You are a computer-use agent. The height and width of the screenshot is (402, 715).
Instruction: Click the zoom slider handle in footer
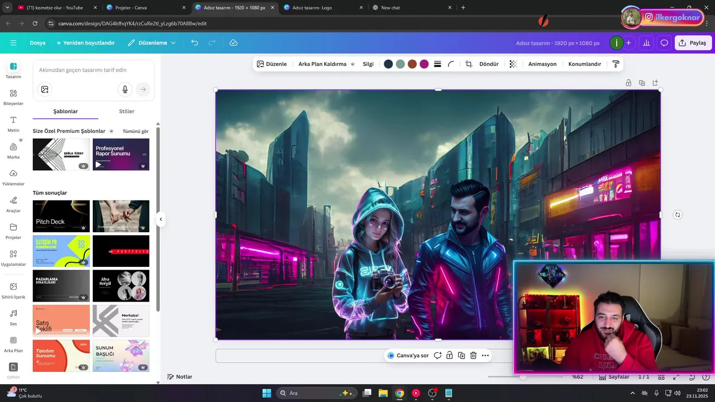point(523,377)
